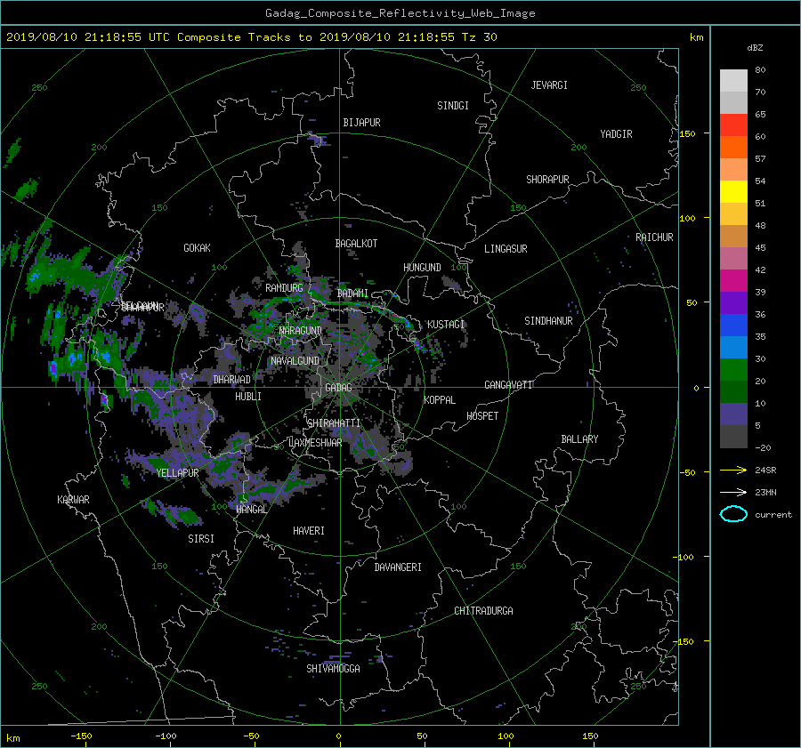The width and height of the screenshot is (801, 748).
Task: Click the SHIVAMOGGA map label
Action: tap(333, 669)
